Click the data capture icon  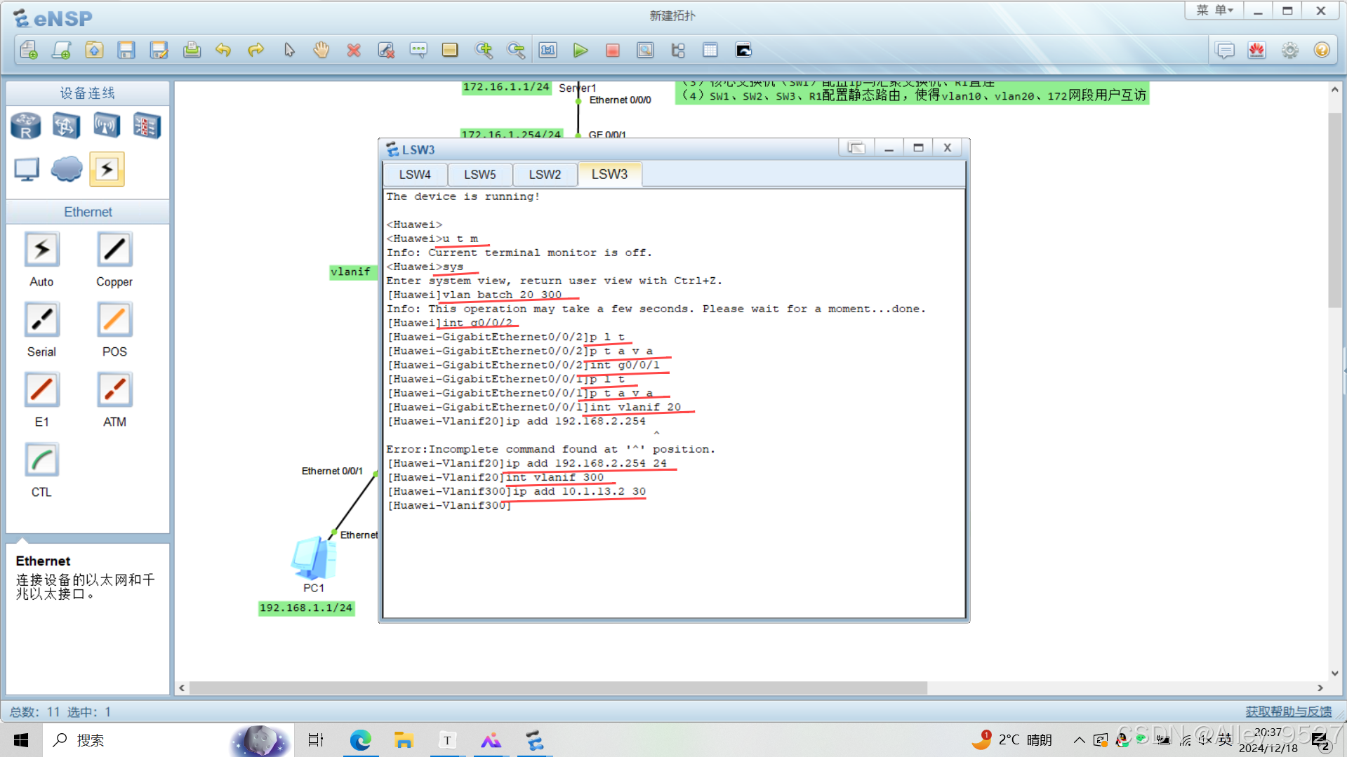click(x=645, y=50)
